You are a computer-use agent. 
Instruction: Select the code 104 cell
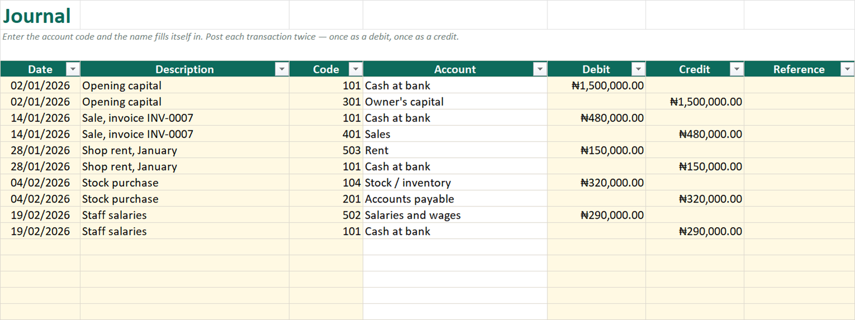coord(326,183)
